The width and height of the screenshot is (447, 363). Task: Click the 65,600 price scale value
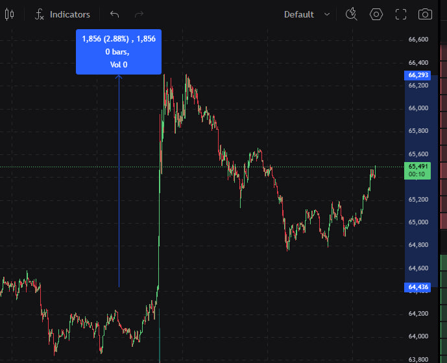tap(418, 154)
